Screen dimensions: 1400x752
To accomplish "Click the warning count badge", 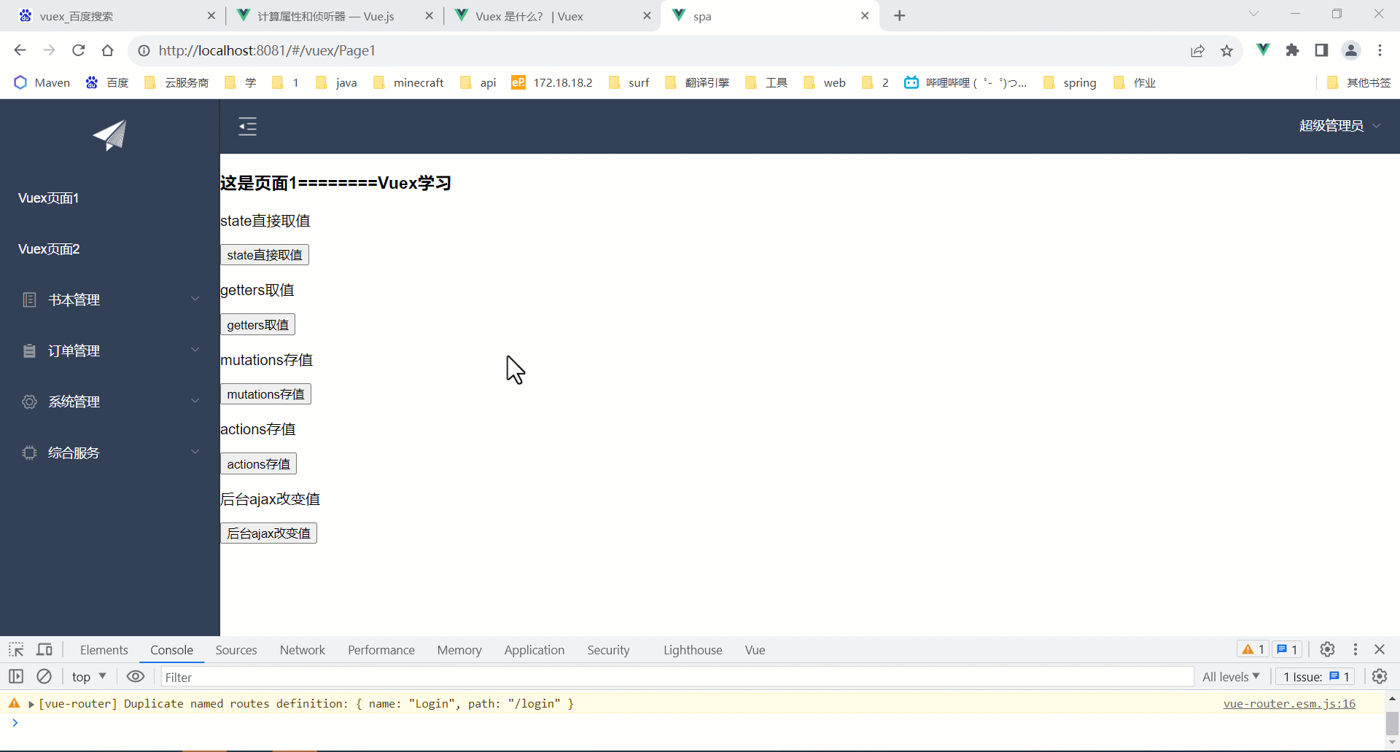I will click(1253, 649).
